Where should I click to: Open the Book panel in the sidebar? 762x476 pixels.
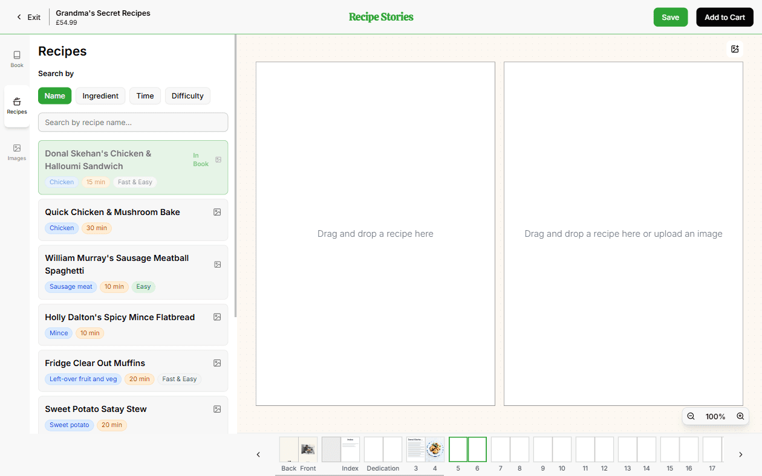[16, 58]
